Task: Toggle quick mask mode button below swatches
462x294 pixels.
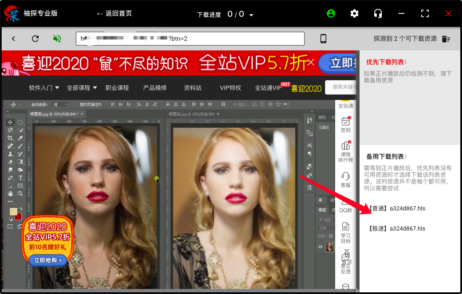Action: click(10, 226)
